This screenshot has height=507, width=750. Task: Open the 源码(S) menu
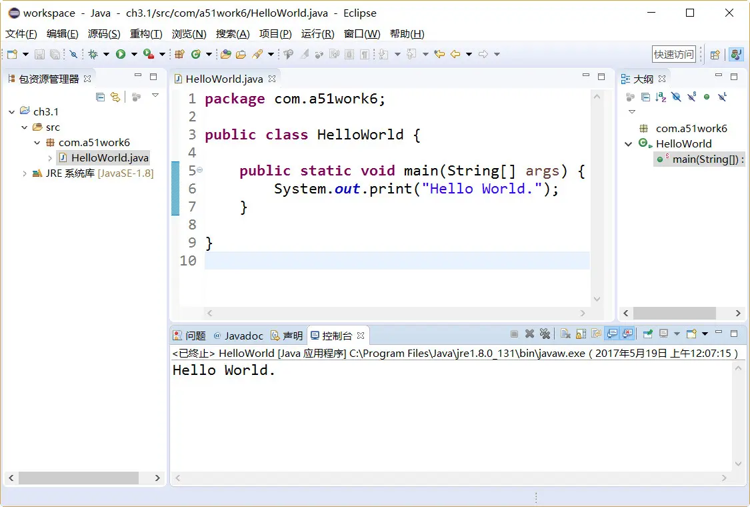click(104, 34)
